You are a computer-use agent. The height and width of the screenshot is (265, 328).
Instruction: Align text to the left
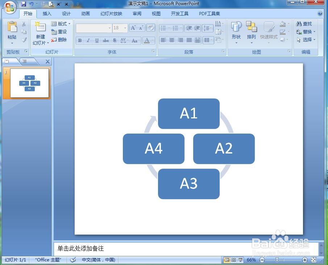click(x=163, y=40)
